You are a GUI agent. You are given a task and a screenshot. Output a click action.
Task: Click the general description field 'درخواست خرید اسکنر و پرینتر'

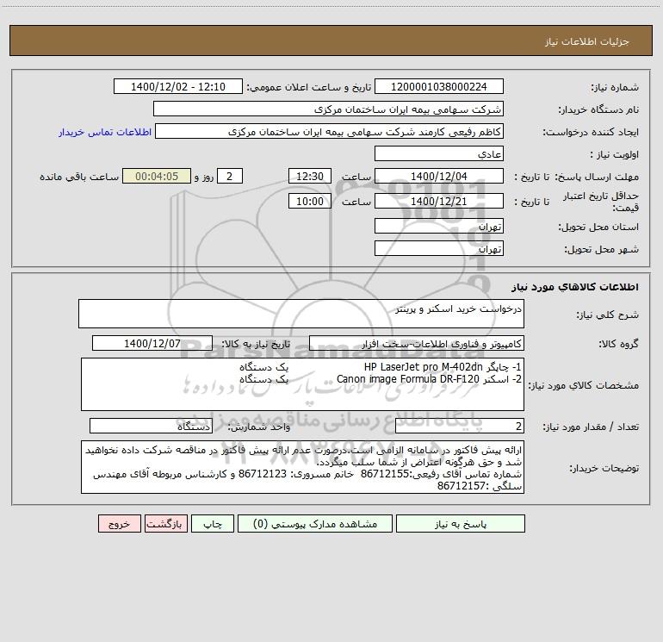tap(301, 314)
